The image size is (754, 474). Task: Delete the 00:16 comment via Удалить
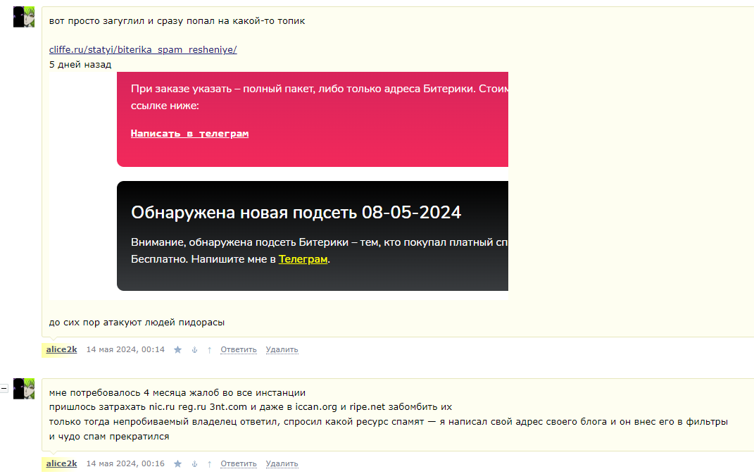click(x=282, y=464)
